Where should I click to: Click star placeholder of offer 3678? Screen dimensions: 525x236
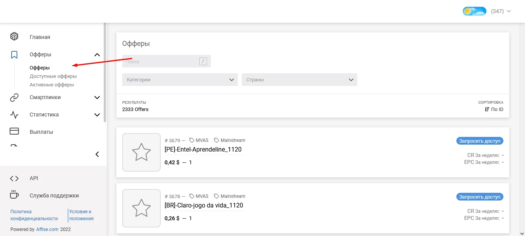[x=141, y=208]
